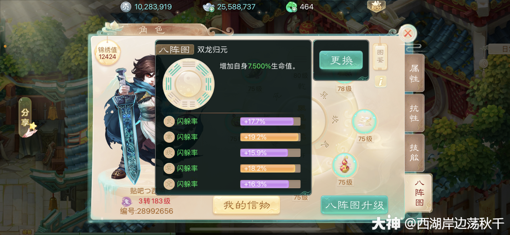Click the yellow info 'i' icon
The width and height of the screenshot is (510, 235).
coord(381,81)
